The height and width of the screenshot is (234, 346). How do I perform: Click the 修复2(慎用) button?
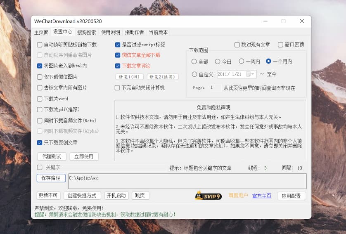pos(163,77)
